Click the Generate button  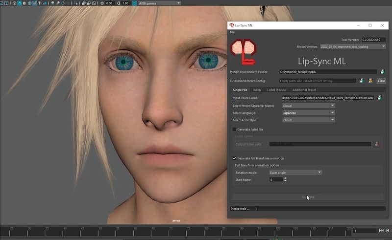point(308,197)
